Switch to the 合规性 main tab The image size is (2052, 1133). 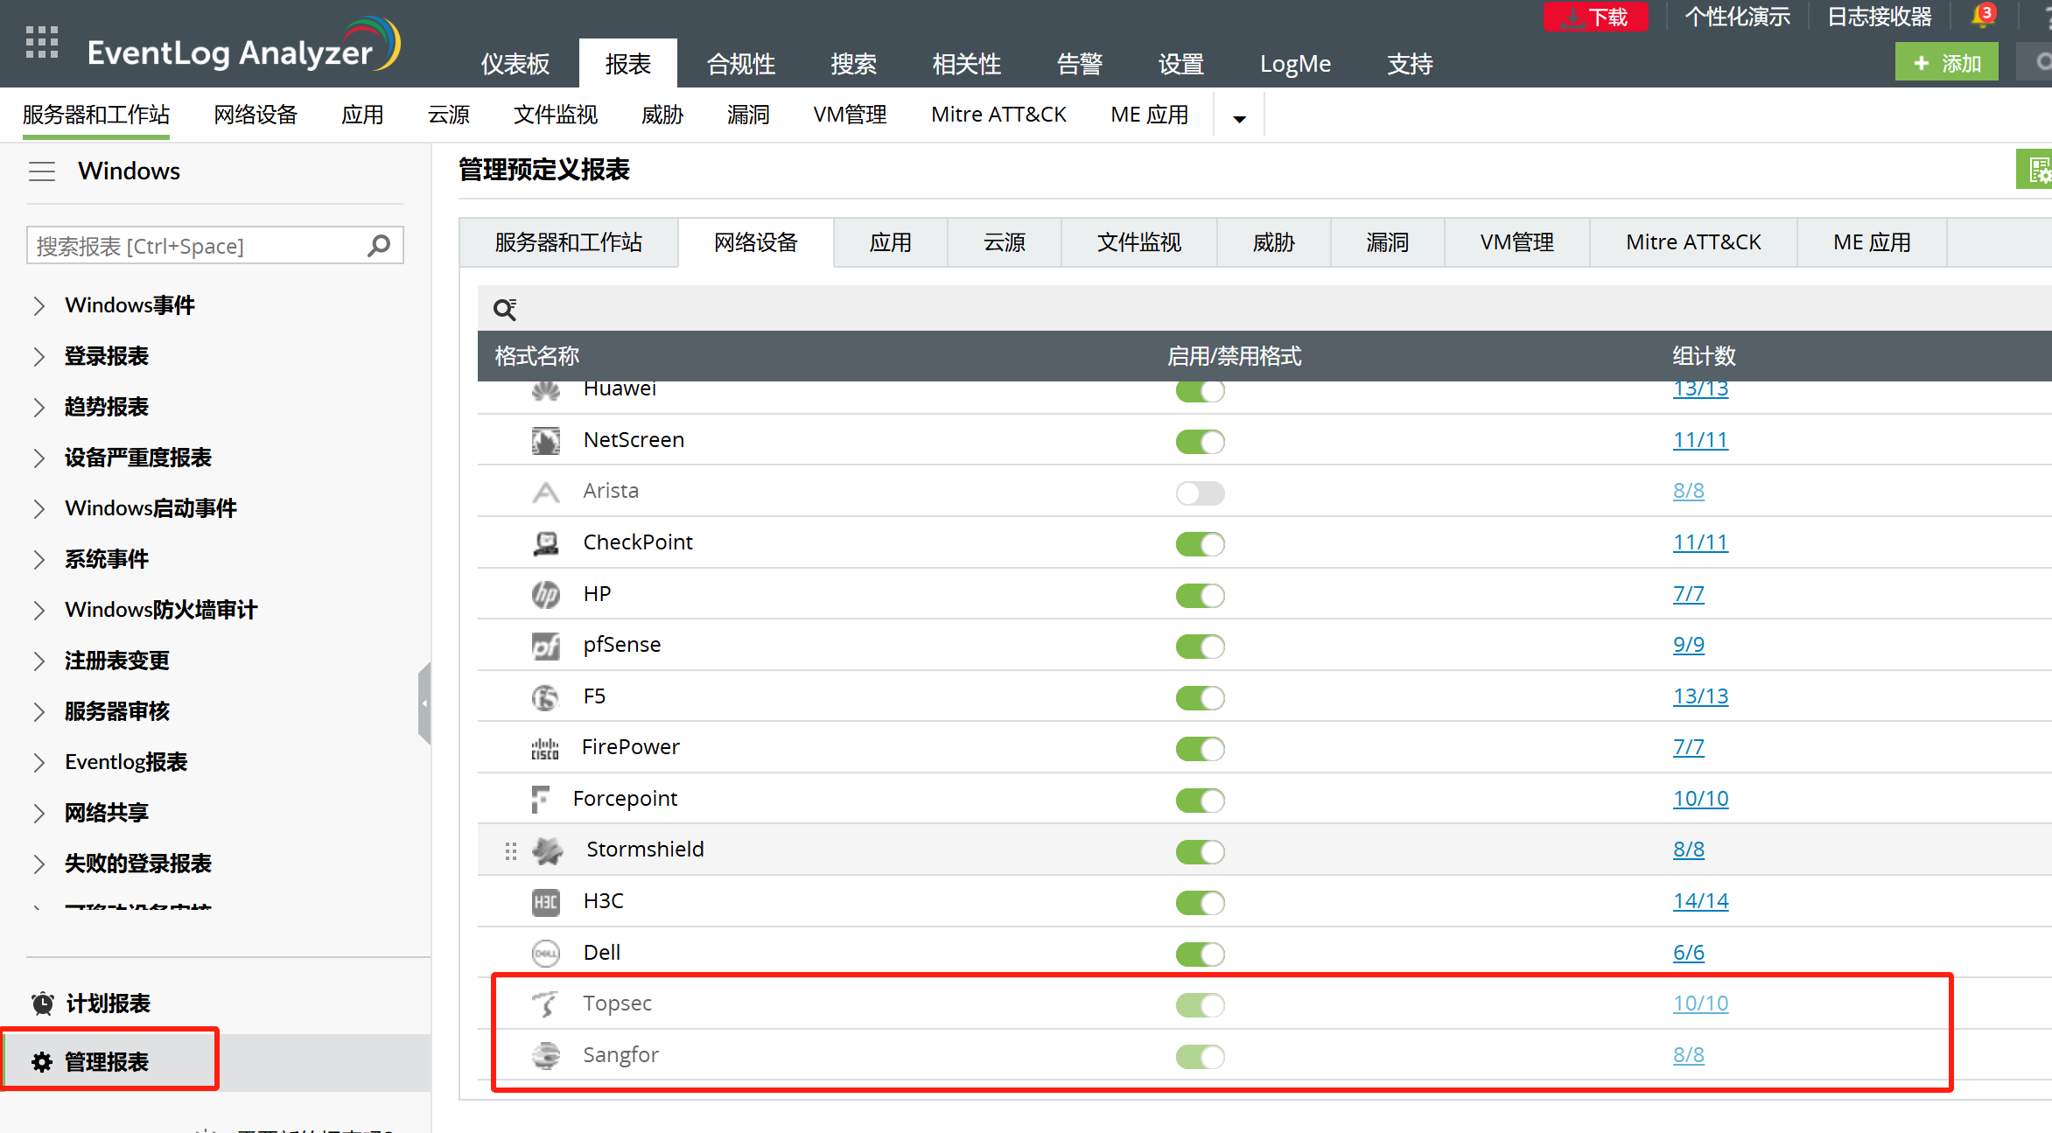coord(740,64)
